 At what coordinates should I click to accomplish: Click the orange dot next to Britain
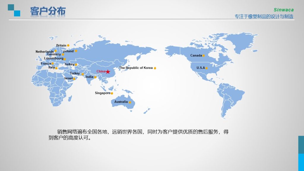(68, 45)
